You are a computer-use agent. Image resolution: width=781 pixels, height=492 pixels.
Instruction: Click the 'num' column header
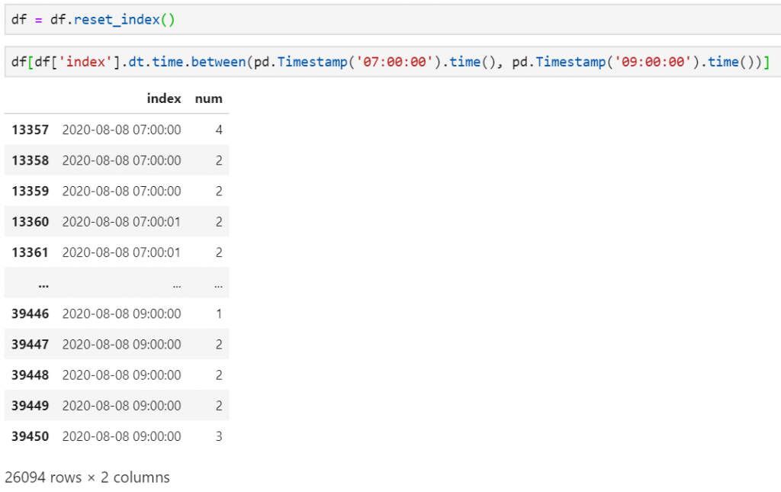coord(208,98)
